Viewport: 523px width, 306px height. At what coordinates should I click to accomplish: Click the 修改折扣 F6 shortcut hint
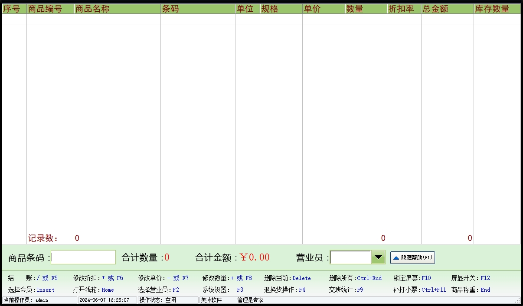(98, 278)
